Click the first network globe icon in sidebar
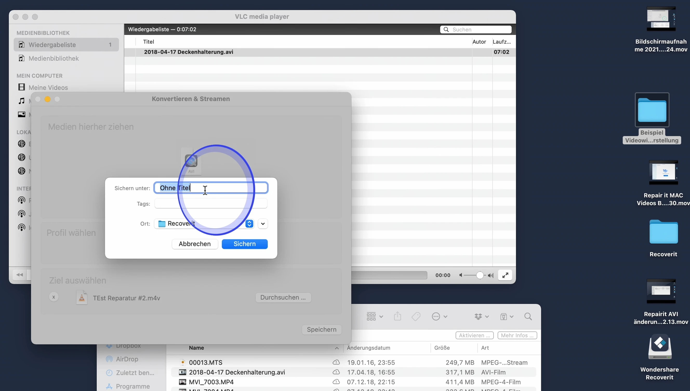The image size is (690, 391). (22, 144)
